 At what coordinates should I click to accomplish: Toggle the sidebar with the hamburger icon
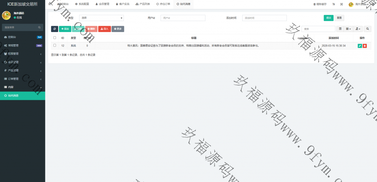pyautogui.click(x=50, y=4)
